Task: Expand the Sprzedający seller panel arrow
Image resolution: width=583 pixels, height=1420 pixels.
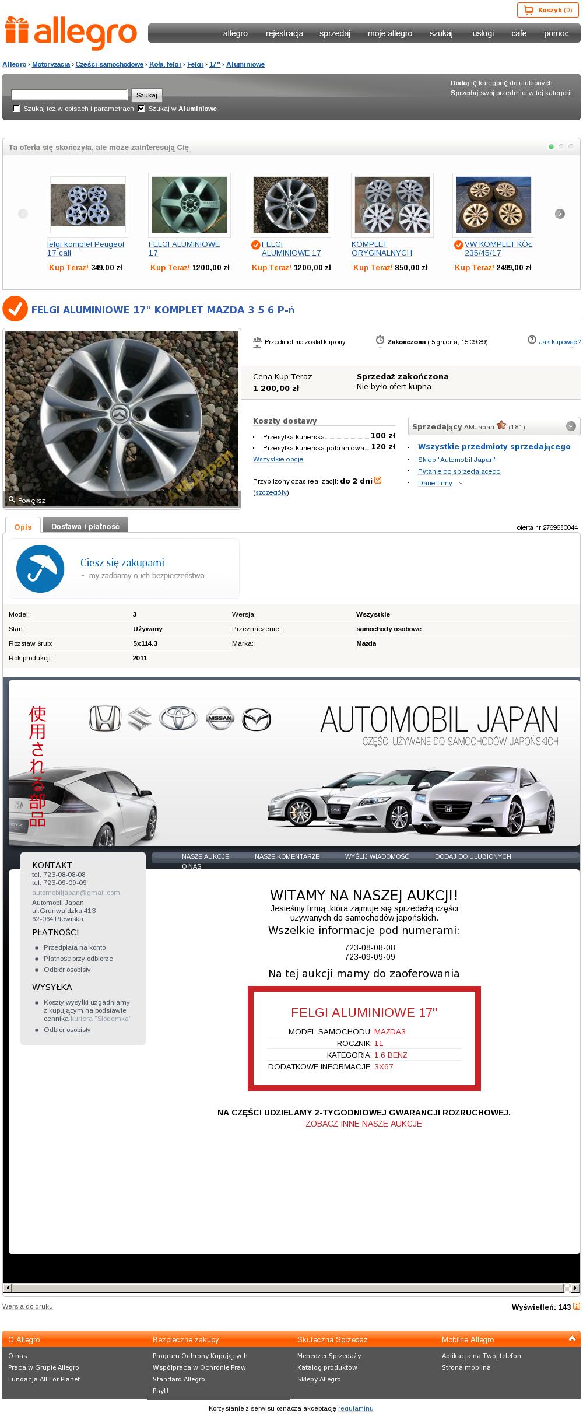Action: tap(571, 426)
